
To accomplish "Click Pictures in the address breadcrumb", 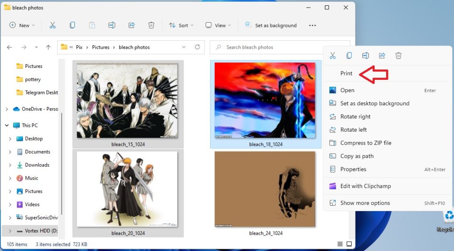I will (x=101, y=47).
